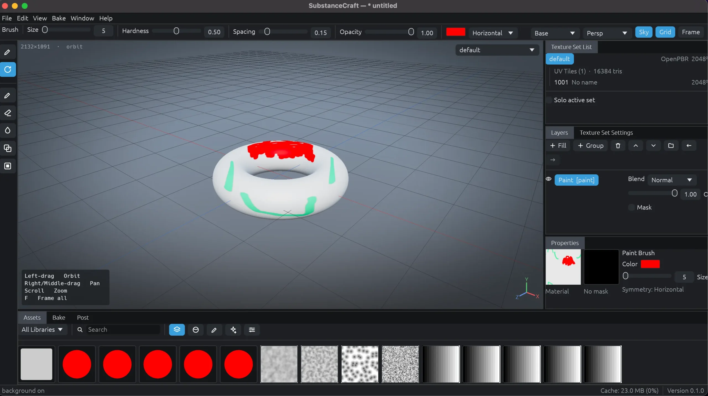
Task: Select the Paint [paint] layer
Action: [576, 180]
